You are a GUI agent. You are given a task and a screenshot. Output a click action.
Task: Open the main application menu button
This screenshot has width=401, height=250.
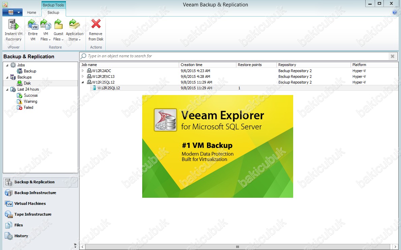click(x=12, y=12)
